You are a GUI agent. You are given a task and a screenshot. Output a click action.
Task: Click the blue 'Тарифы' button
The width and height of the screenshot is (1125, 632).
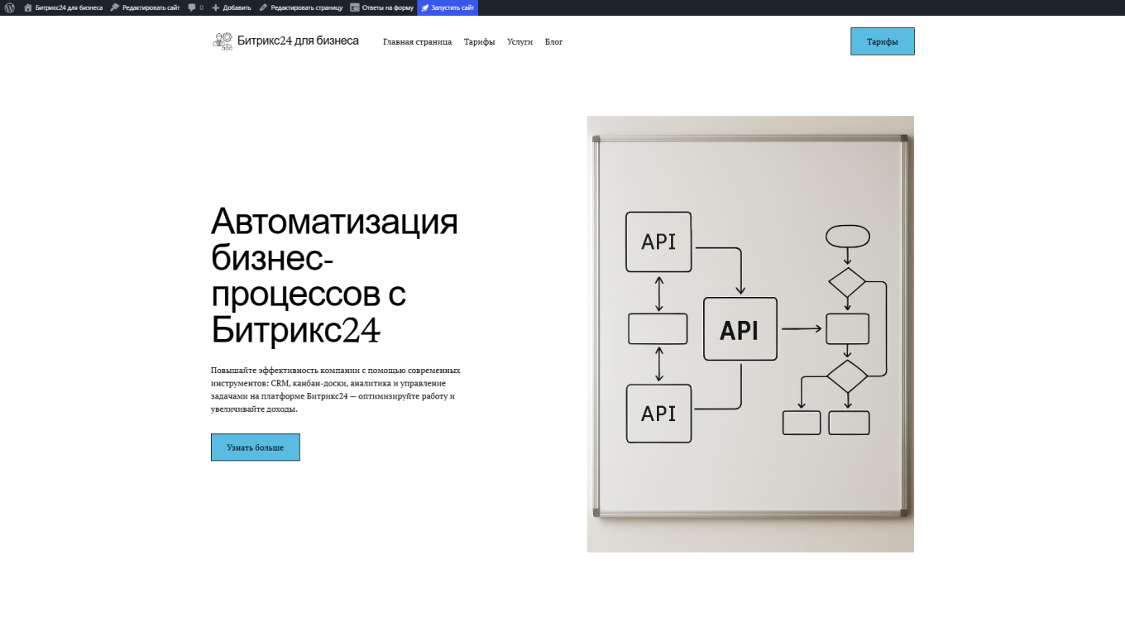pos(882,41)
